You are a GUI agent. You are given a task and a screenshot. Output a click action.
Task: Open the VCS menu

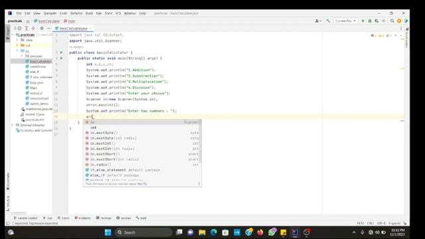click(118, 13)
